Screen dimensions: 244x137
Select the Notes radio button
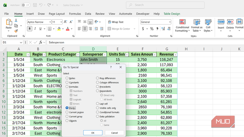67,78
